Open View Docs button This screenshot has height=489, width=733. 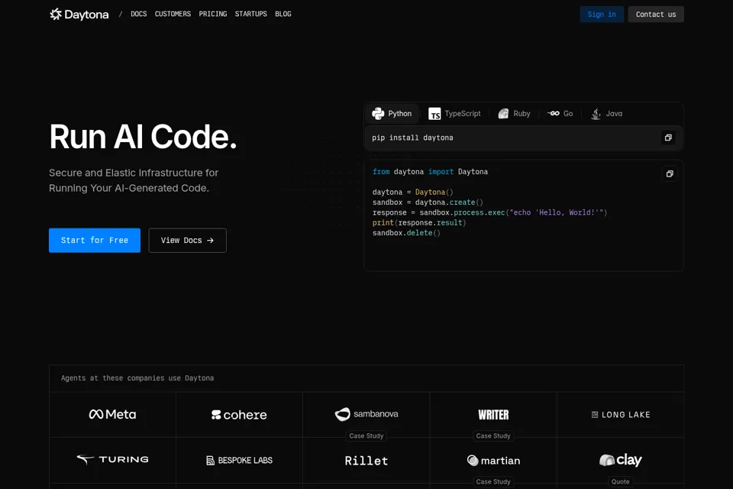tap(188, 240)
